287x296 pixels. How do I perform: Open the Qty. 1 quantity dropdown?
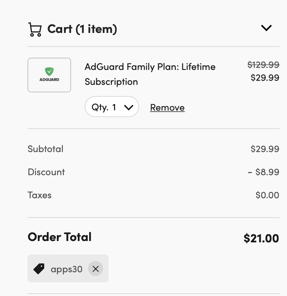pyautogui.click(x=112, y=107)
